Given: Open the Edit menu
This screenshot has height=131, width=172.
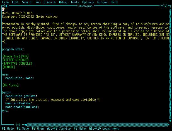Looking at the screenshot, I should point(15,2).
